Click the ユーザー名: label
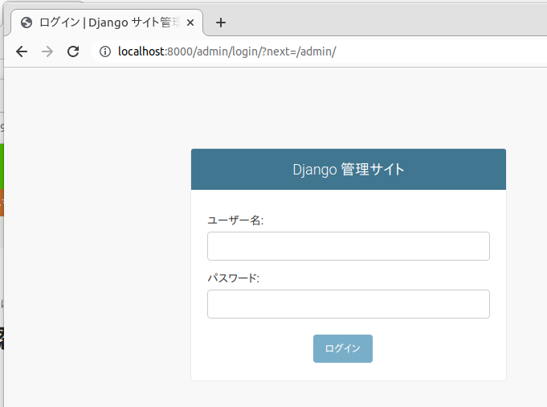The height and width of the screenshot is (407, 547). 235,220
